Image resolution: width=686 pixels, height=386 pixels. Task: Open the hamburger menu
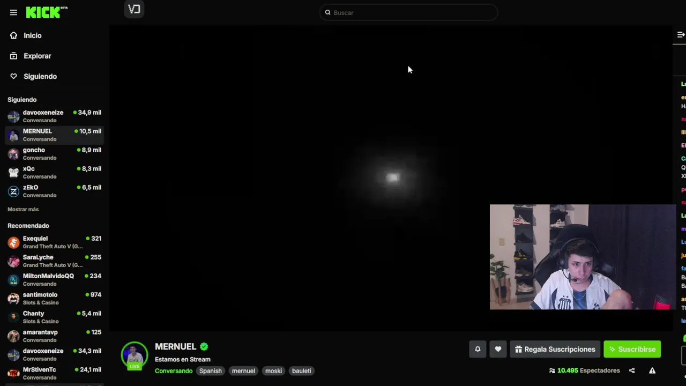[x=13, y=12]
